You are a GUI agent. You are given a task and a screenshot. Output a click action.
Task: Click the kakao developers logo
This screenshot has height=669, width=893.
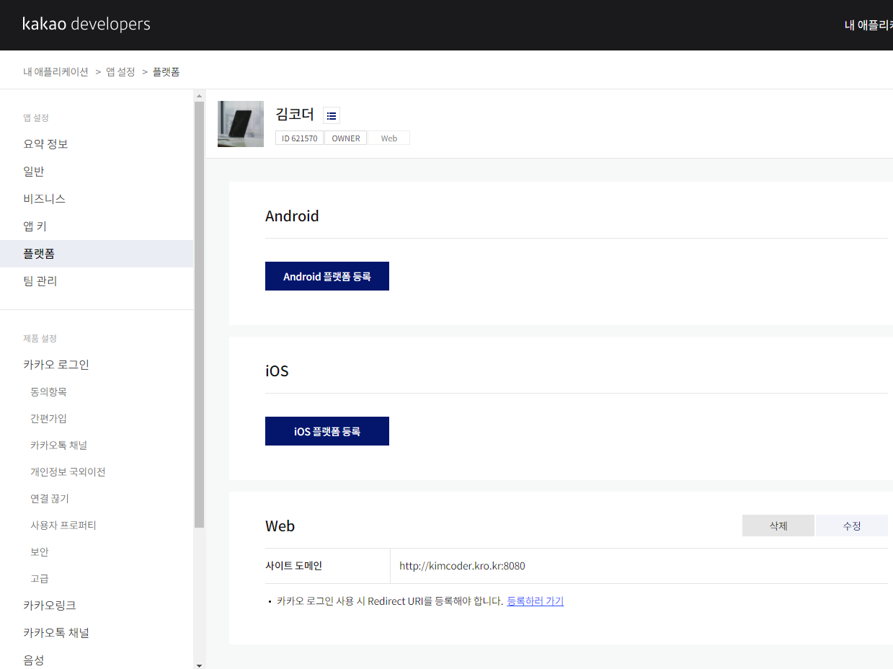86,25
